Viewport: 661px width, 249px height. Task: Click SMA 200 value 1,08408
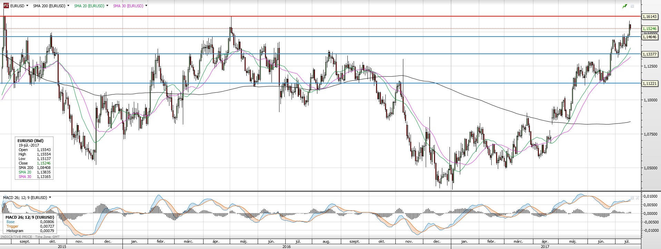point(44,168)
